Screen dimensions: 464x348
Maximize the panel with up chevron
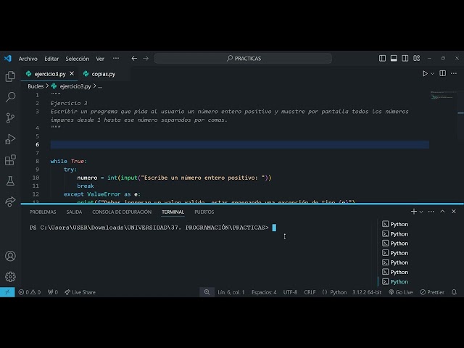(x=442, y=211)
